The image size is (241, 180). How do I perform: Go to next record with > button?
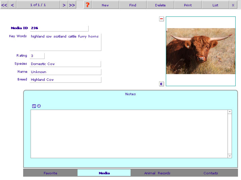point(64,5)
